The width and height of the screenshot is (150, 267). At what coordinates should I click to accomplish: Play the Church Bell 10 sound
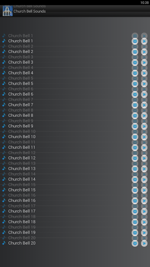pyautogui.click(x=144, y=137)
